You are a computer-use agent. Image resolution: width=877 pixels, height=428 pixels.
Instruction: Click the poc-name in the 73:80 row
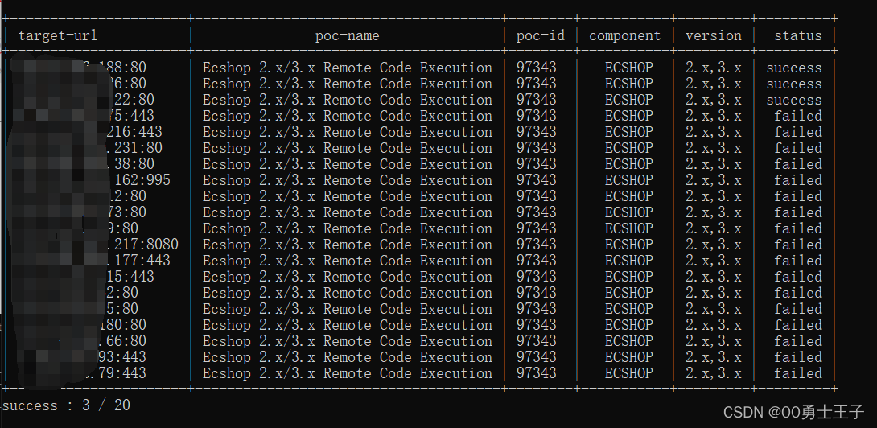pyautogui.click(x=348, y=212)
